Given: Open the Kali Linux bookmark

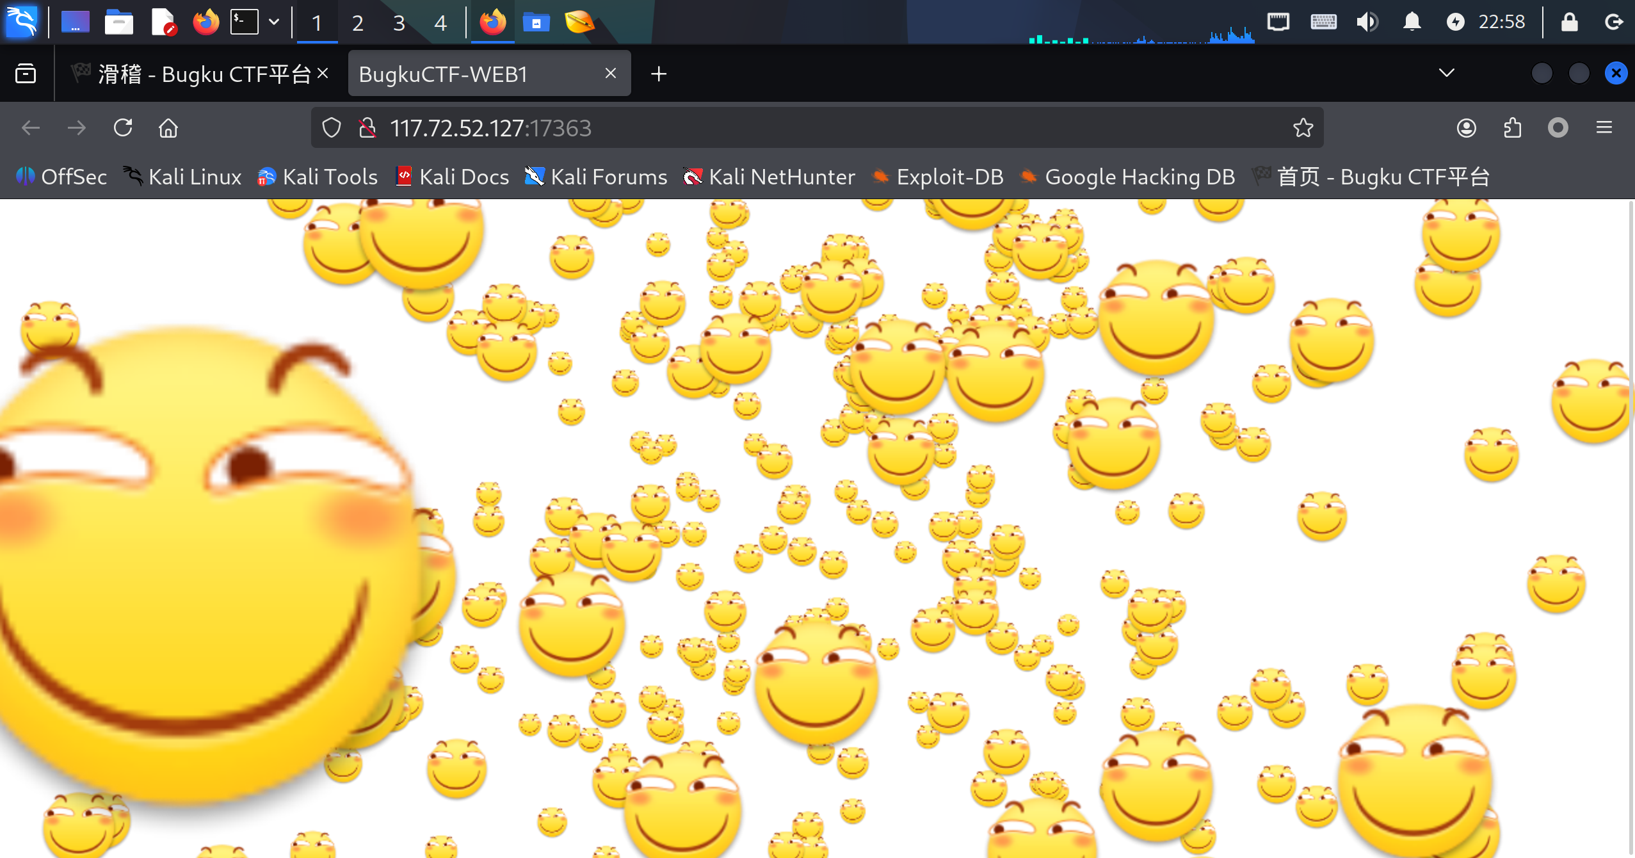Looking at the screenshot, I should 182,177.
